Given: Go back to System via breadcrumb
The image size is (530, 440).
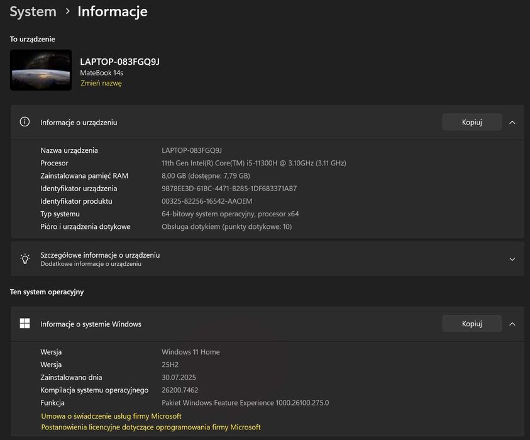Looking at the screenshot, I should [33, 11].
